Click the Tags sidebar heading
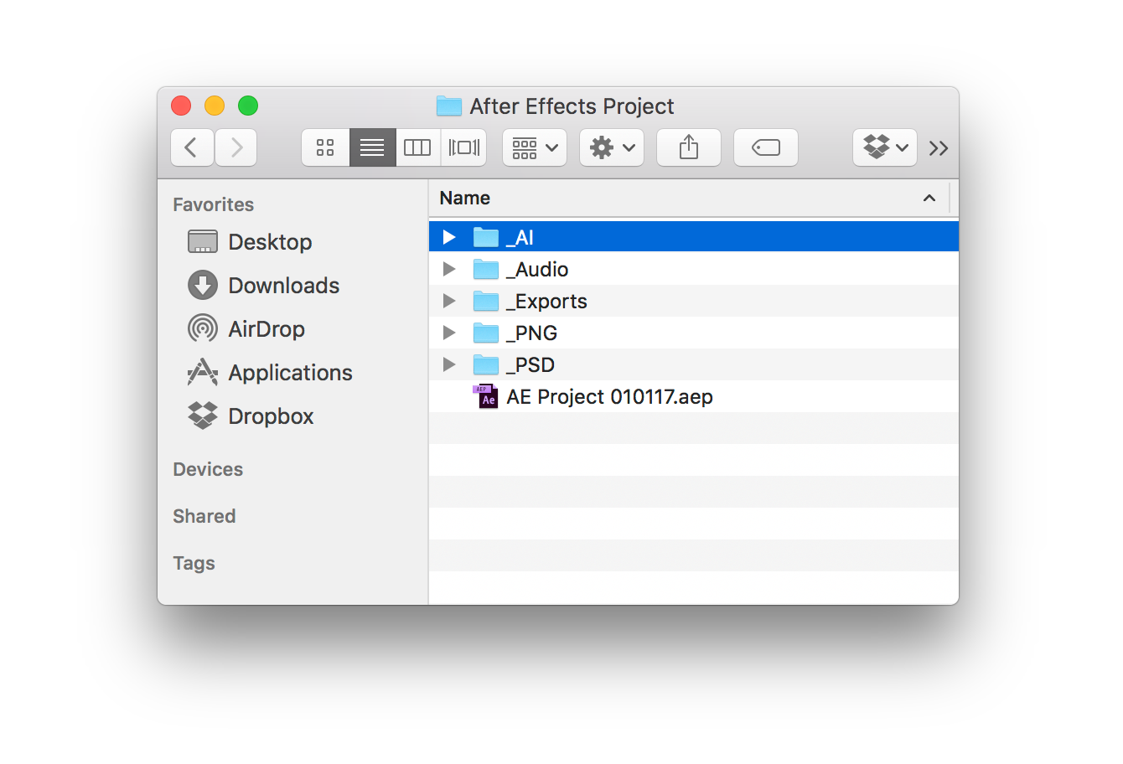The width and height of the screenshot is (1123, 764). [194, 564]
